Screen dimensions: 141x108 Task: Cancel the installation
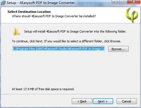pos(127,101)
